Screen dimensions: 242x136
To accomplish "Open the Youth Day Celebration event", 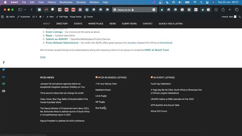I will coord(161,84).
